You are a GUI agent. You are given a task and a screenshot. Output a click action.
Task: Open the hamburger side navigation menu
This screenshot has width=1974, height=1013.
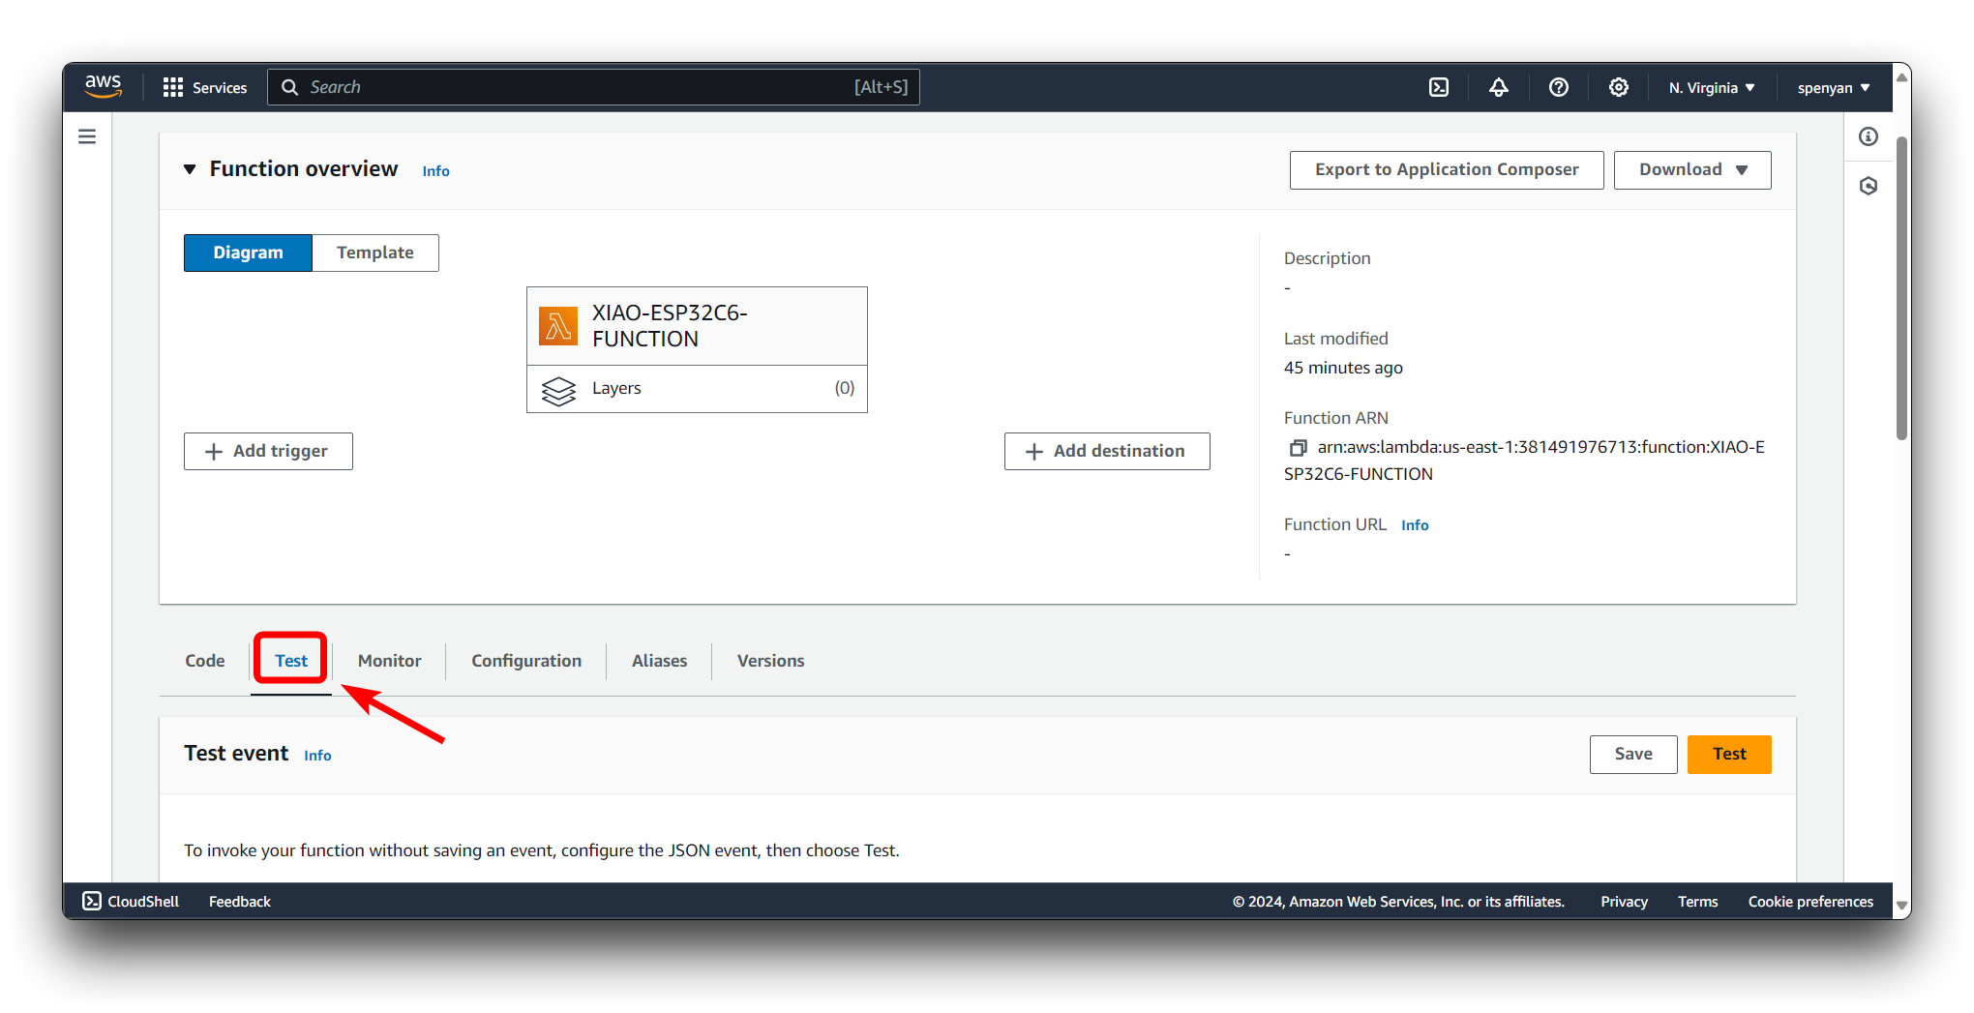pos(87,136)
